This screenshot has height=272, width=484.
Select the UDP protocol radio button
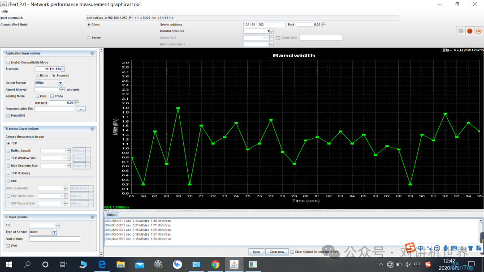[9, 181]
